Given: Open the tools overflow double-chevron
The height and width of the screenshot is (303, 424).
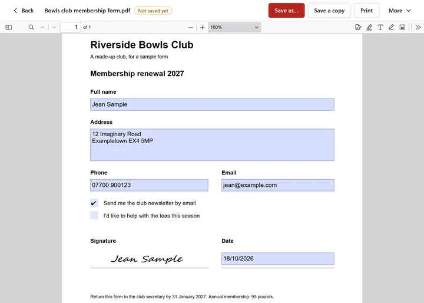Looking at the screenshot, I should (418, 27).
